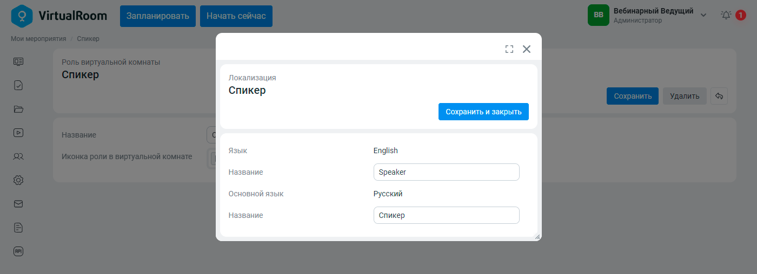Open the folder icon in sidebar
Image resolution: width=757 pixels, height=274 pixels.
pyautogui.click(x=18, y=109)
